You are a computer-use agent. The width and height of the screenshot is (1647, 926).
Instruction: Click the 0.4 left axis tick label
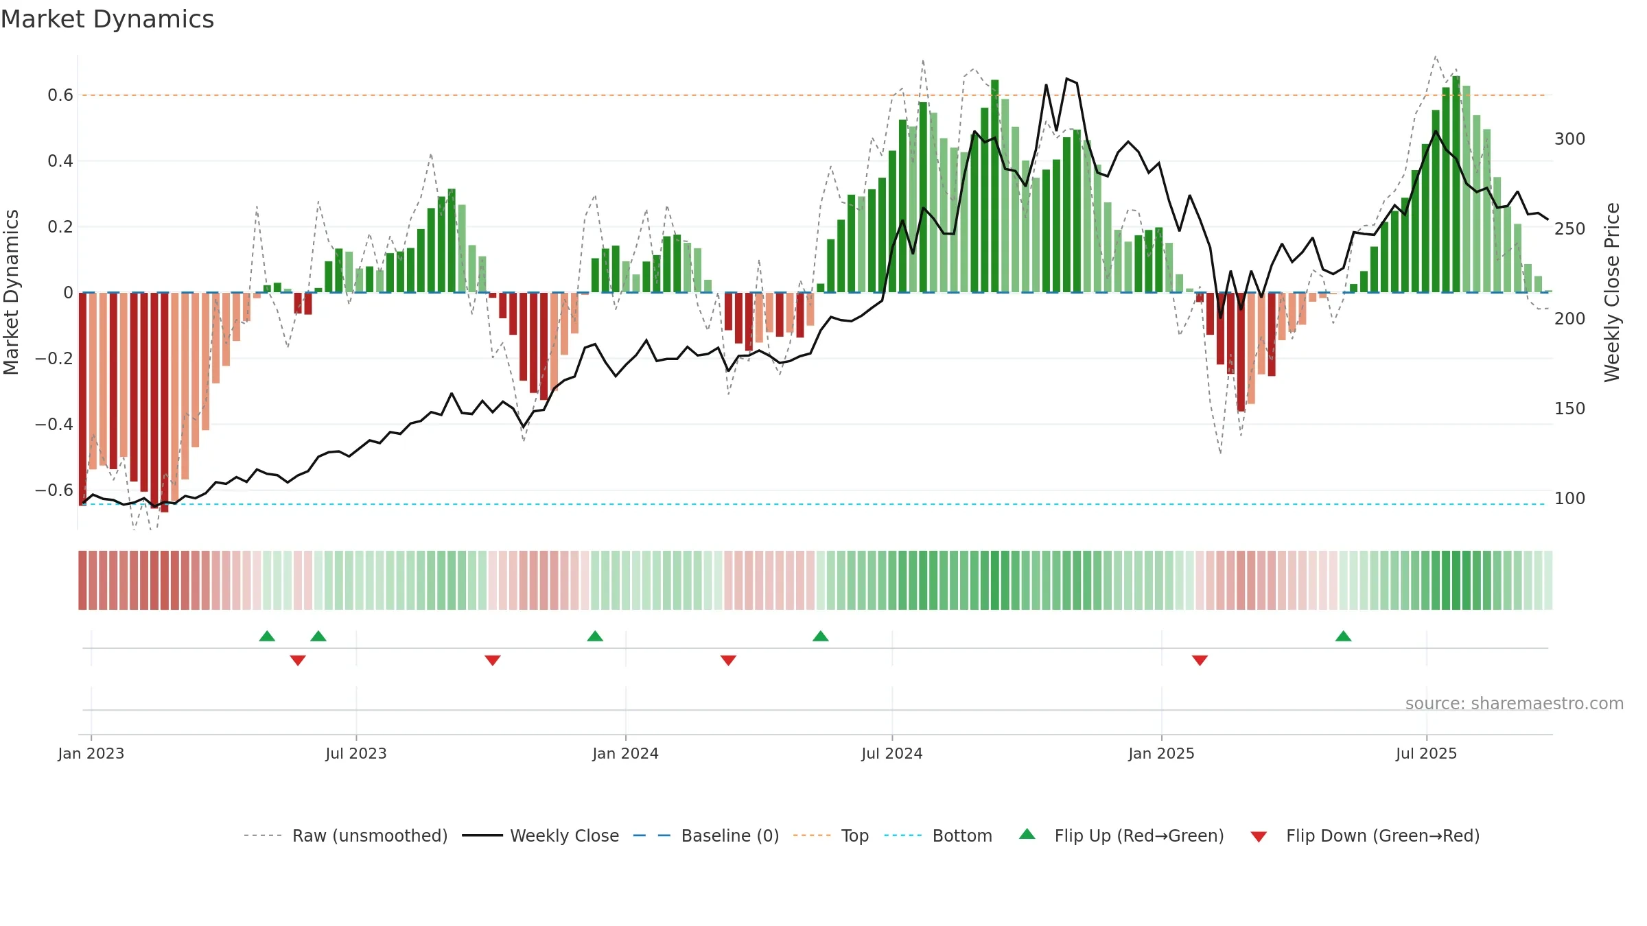(60, 161)
